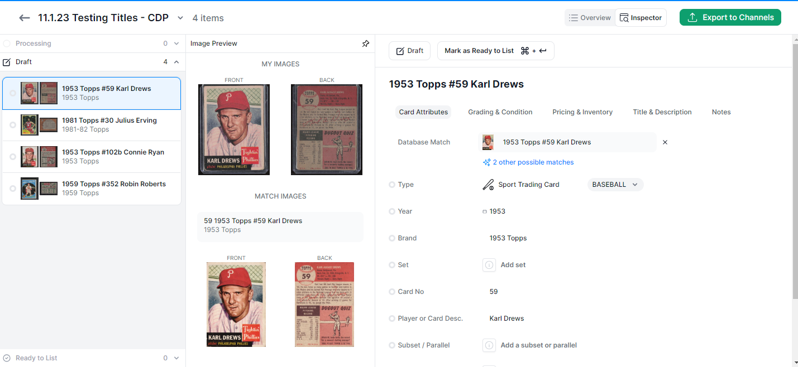Click the Connie Ryan front thumbnail in the list
The height and width of the screenshot is (367, 798).
click(30, 157)
